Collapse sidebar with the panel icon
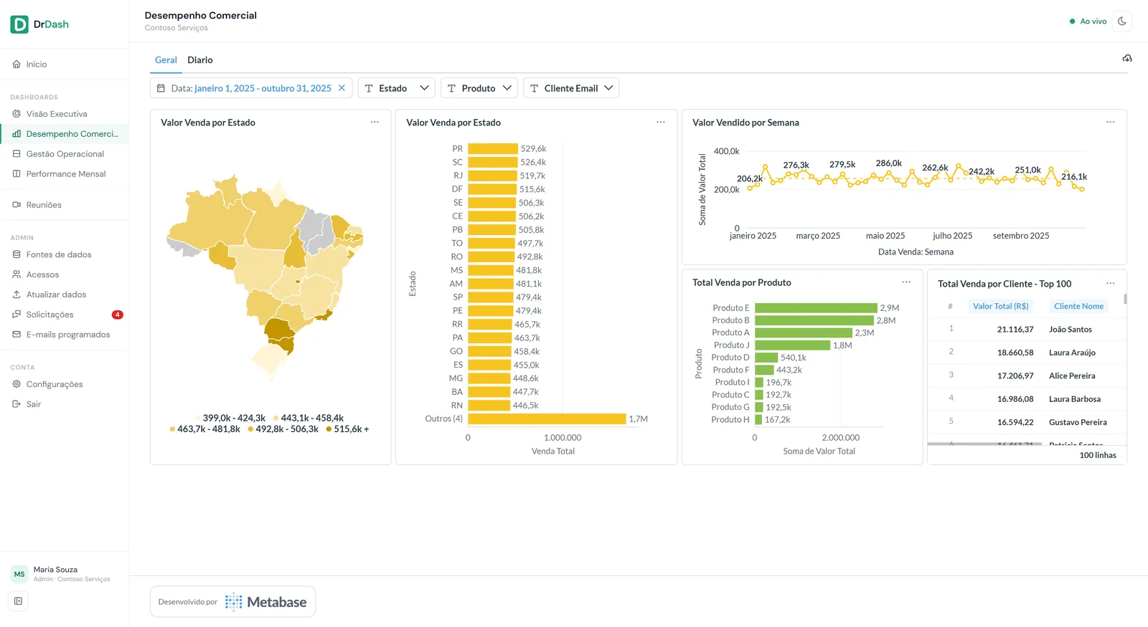The image size is (1148, 627). [x=19, y=601]
